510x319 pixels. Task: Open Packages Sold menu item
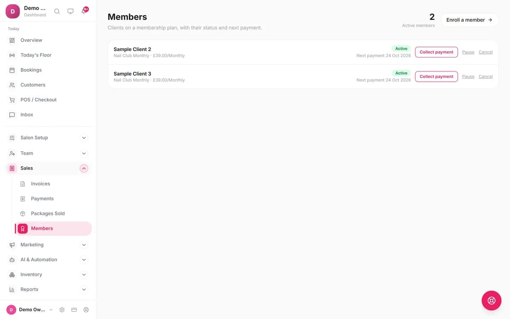(53, 214)
